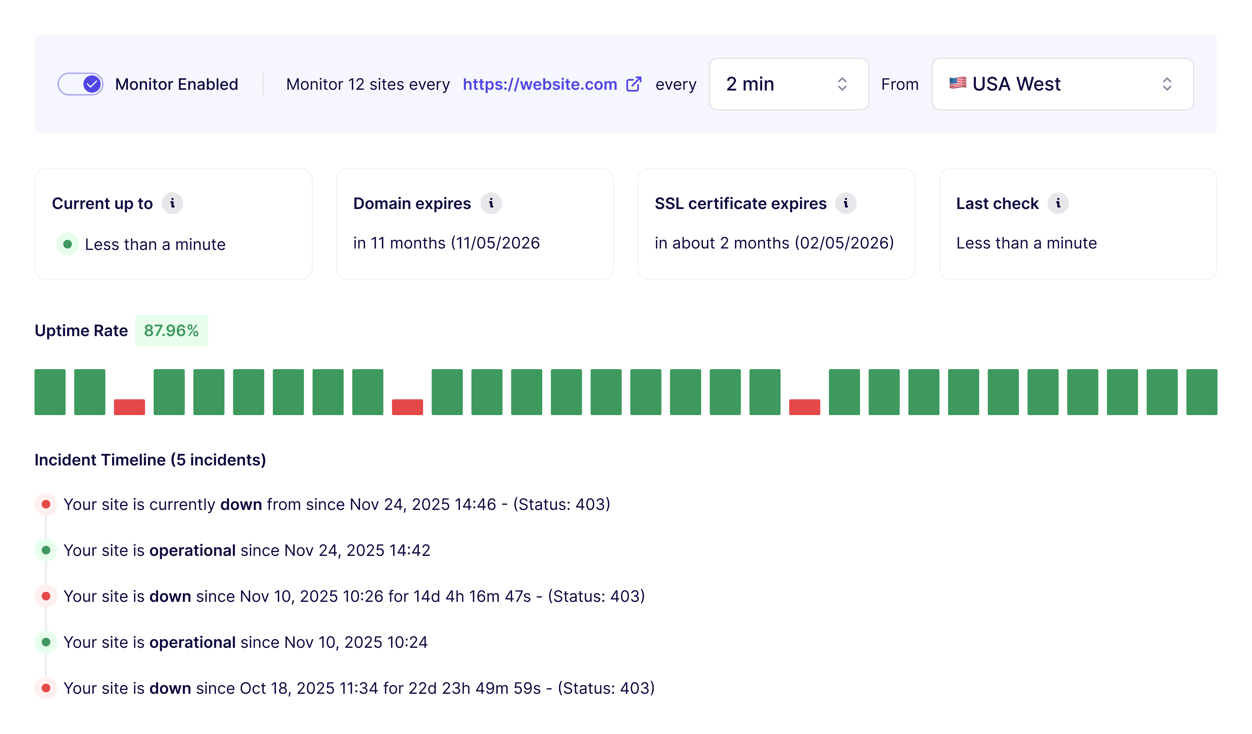Open website.com via the external link icon
1252x734 pixels.
[x=634, y=84]
